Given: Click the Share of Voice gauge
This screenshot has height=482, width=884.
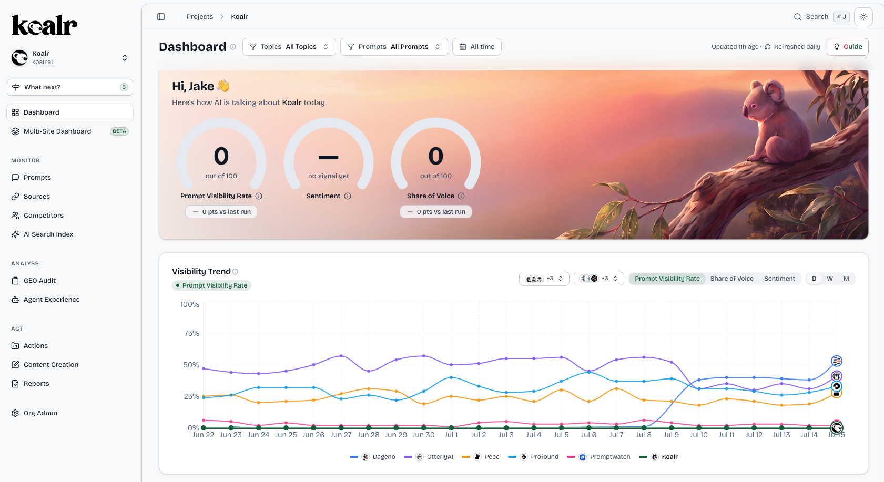Looking at the screenshot, I should 436,153.
